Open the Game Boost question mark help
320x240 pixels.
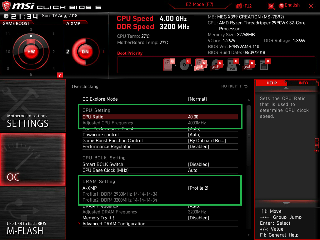coord(60,75)
